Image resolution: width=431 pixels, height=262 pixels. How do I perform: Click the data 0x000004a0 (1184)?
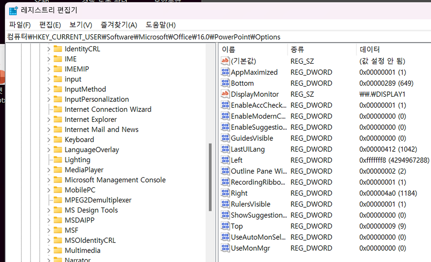click(x=388, y=193)
